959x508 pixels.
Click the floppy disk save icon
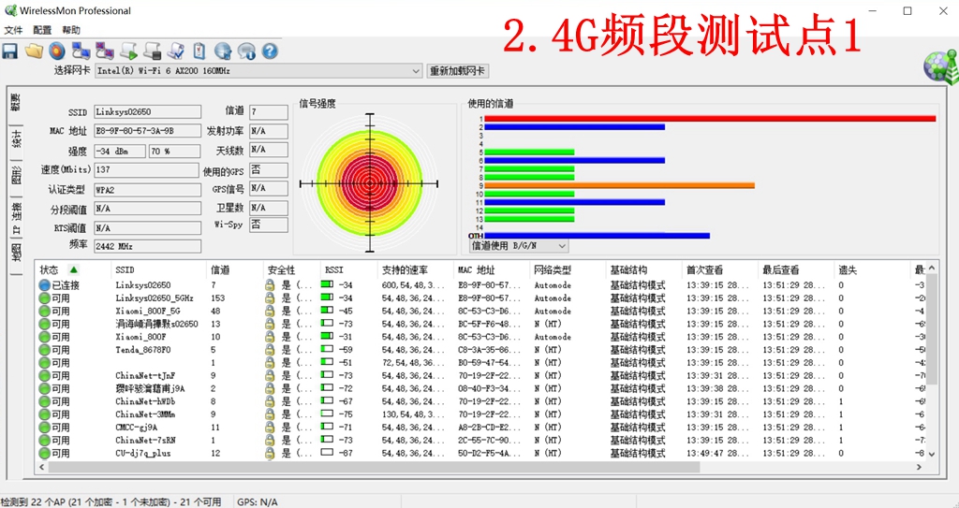tap(9, 51)
